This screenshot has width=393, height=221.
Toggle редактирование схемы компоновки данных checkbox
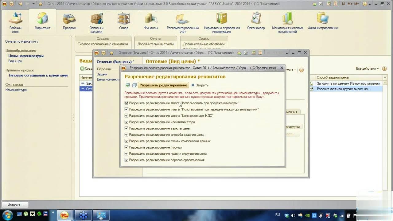126,141
